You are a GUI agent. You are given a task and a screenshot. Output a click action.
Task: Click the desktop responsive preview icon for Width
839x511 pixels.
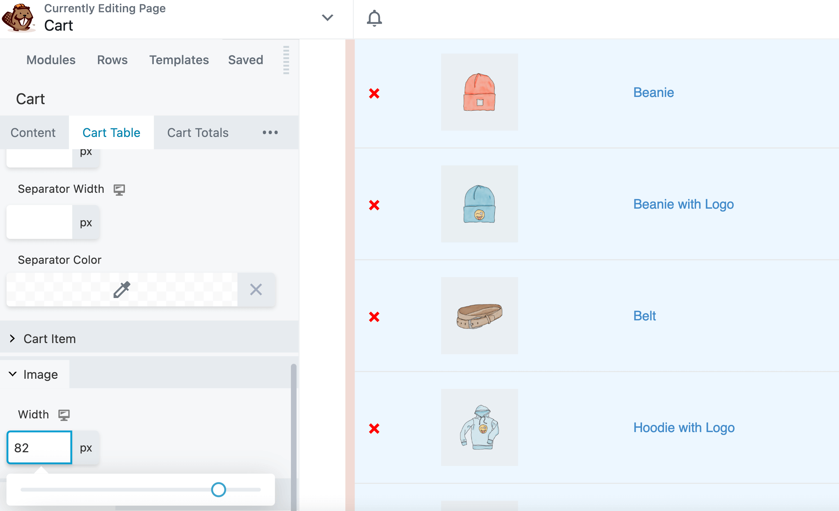pos(64,414)
